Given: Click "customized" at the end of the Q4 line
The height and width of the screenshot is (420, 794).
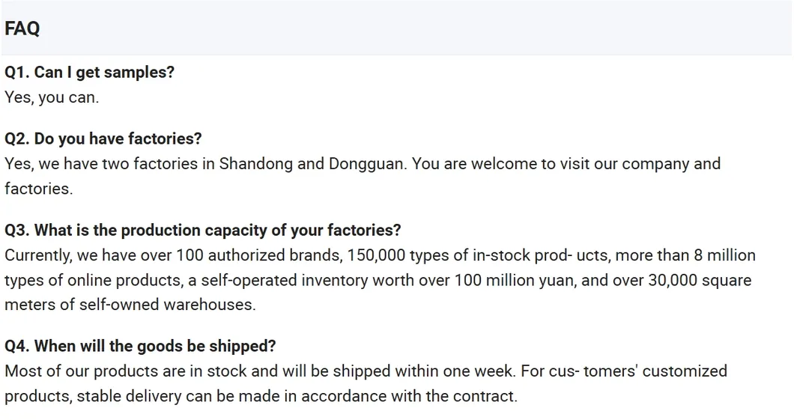Looking at the screenshot, I should 685,371.
